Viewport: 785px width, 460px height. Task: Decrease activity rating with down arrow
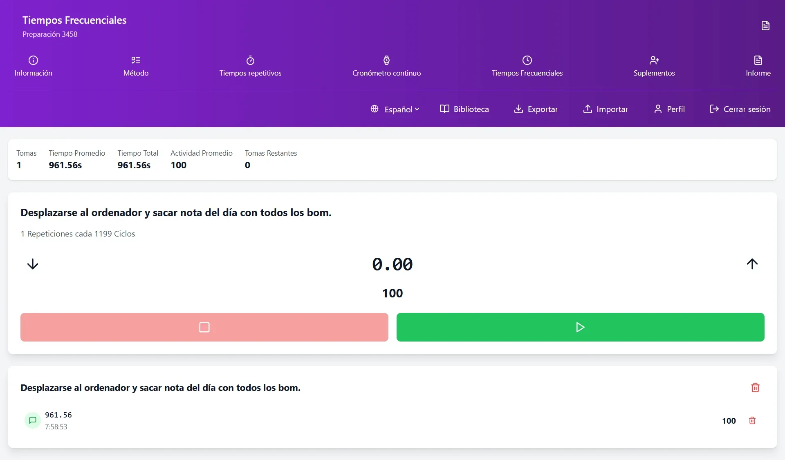(x=33, y=264)
